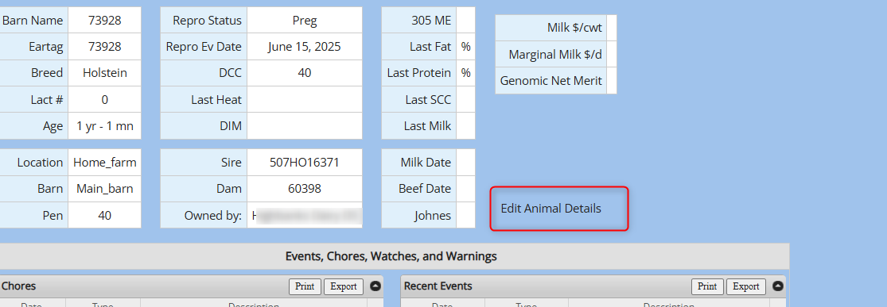
Task: Click Print button in Chores panel
Action: pos(305,286)
